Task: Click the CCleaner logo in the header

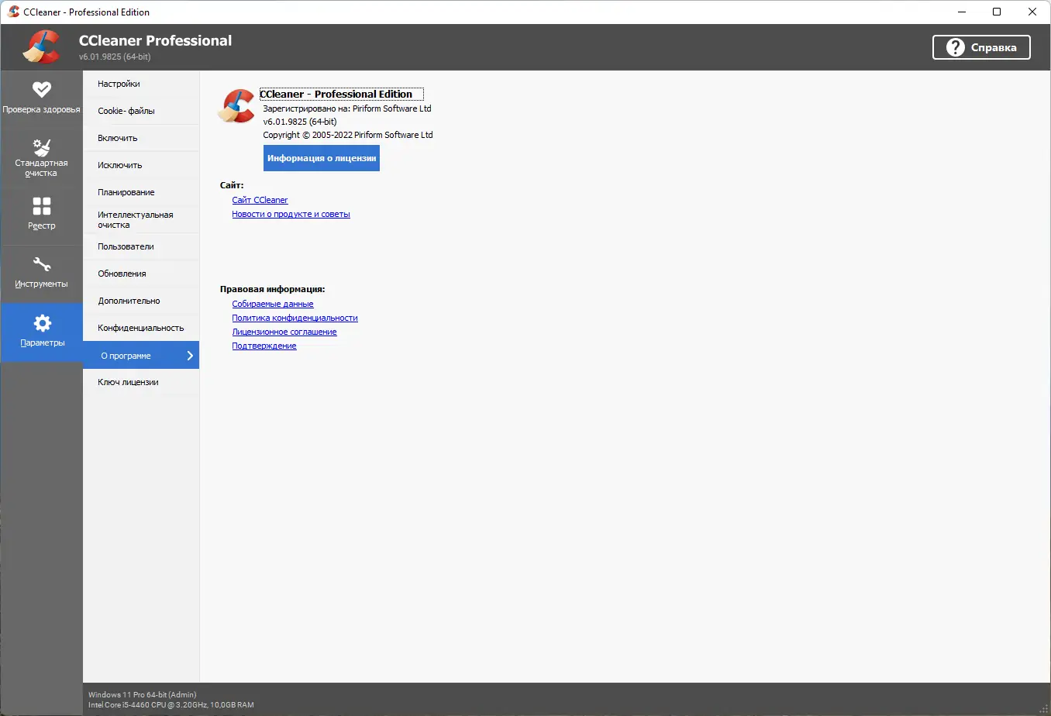Action: coord(41,46)
